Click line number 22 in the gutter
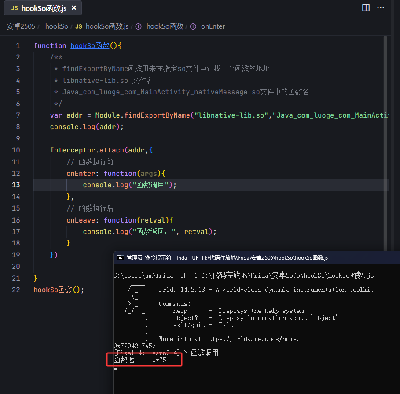This screenshot has width=400, height=394. pos(16,290)
